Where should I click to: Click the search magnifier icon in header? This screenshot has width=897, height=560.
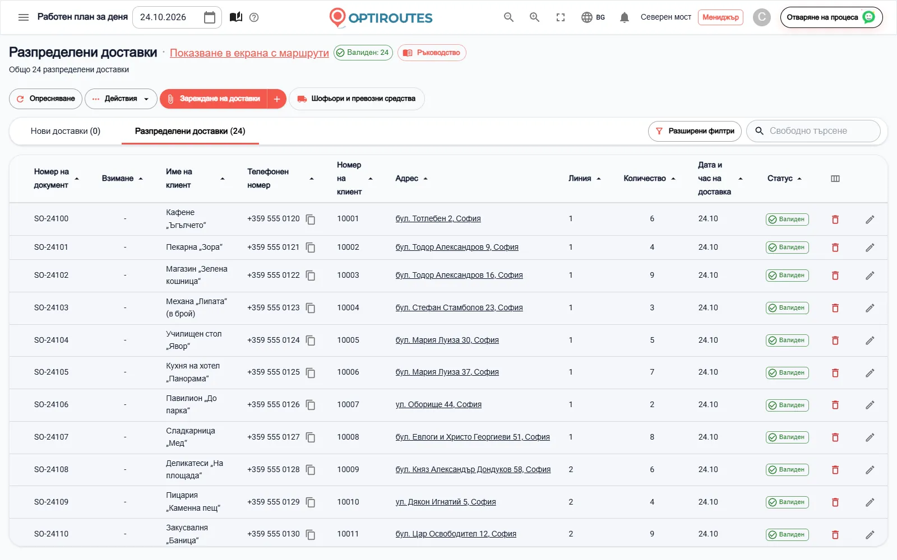click(508, 17)
